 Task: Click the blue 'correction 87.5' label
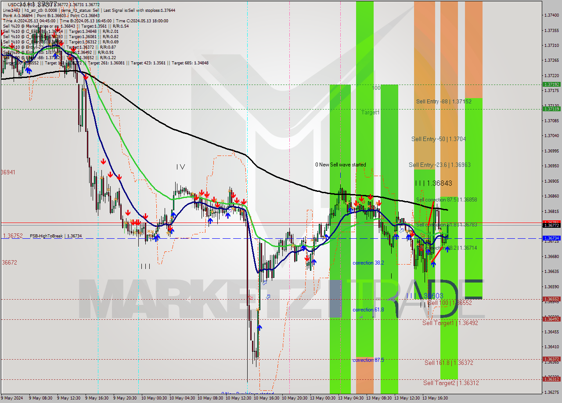pyautogui.click(x=368, y=361)
